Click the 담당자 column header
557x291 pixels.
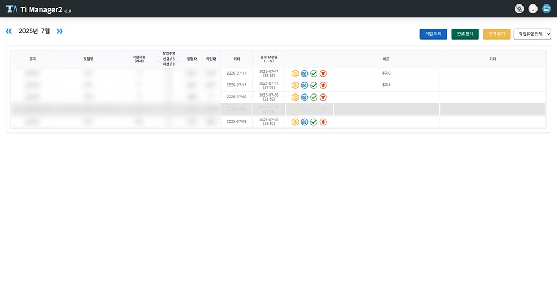[x=192, y=59]
